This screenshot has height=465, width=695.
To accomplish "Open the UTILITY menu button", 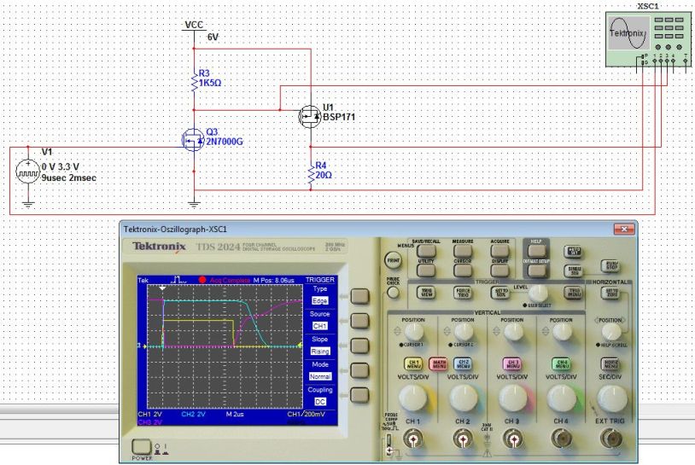I will 426,270.
